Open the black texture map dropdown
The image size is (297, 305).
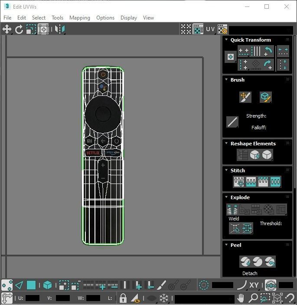pyautogui.click(x=261, y=30)
